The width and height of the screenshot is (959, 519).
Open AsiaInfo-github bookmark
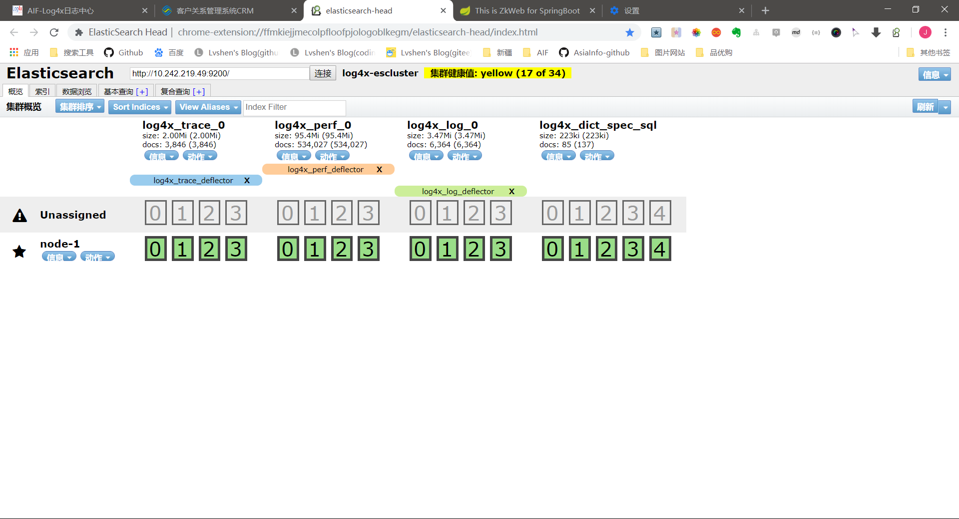[594, 52]
